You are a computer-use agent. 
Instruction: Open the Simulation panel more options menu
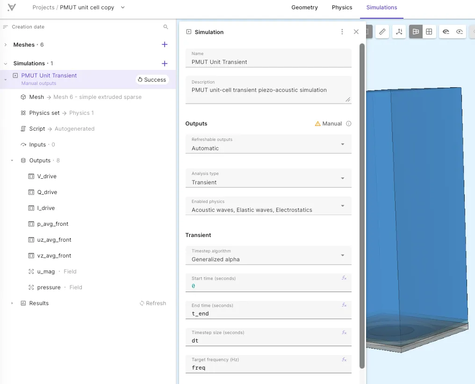coord(342,32)
